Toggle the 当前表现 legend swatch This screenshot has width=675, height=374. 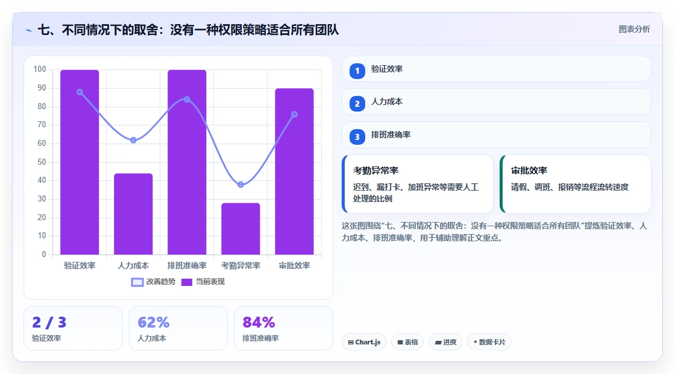(186, 282)
